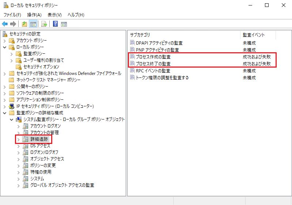The image size is (292, 205).
Task: Click 未構成 value in the RPC イベント row
Action: tap(249, 71)
